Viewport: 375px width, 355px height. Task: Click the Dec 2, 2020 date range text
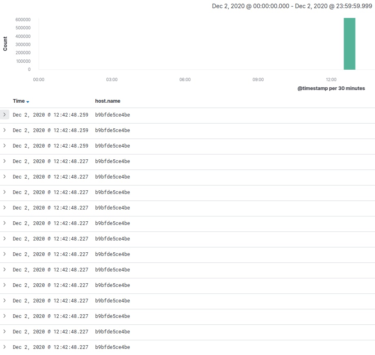(292, 6)
